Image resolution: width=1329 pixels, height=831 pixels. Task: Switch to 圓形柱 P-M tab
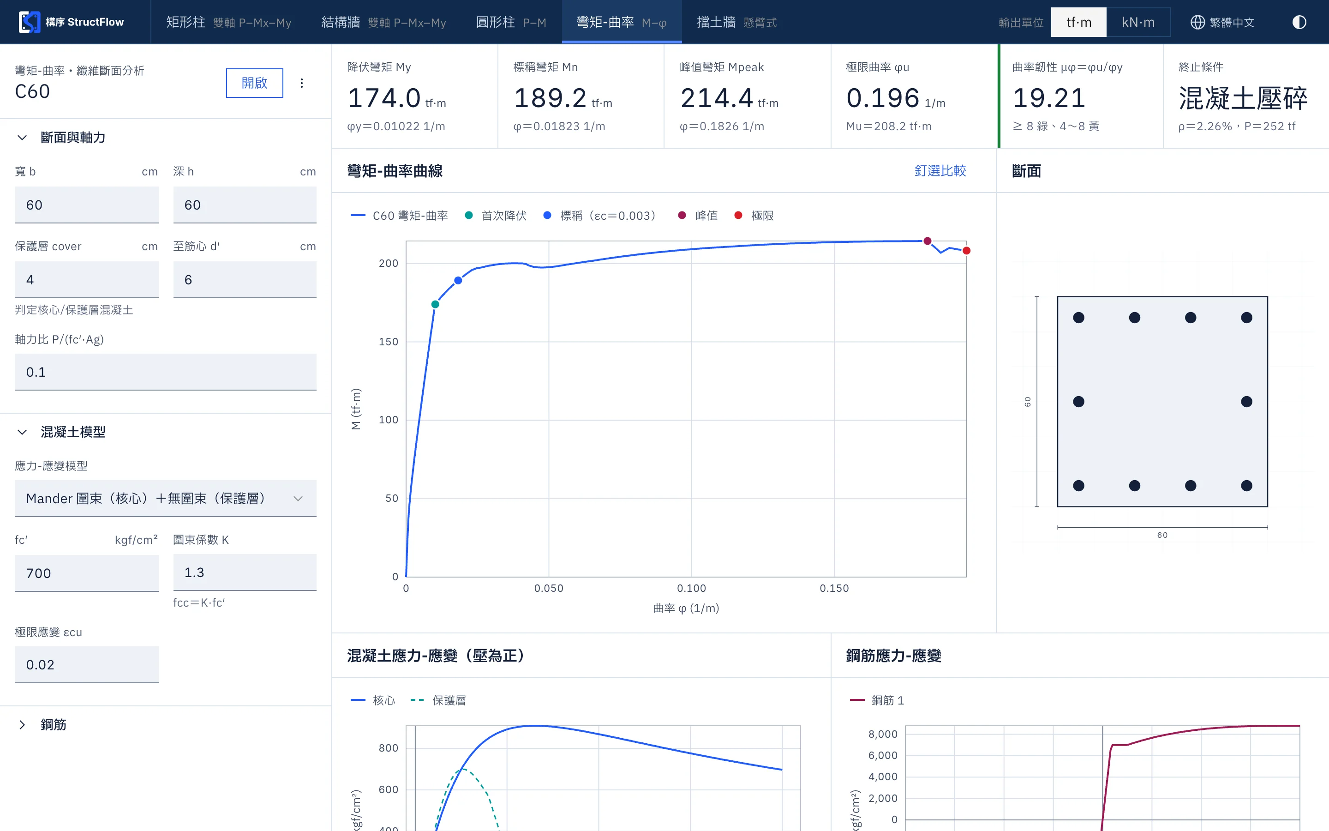pyautogui.click(x=511, y=22)
